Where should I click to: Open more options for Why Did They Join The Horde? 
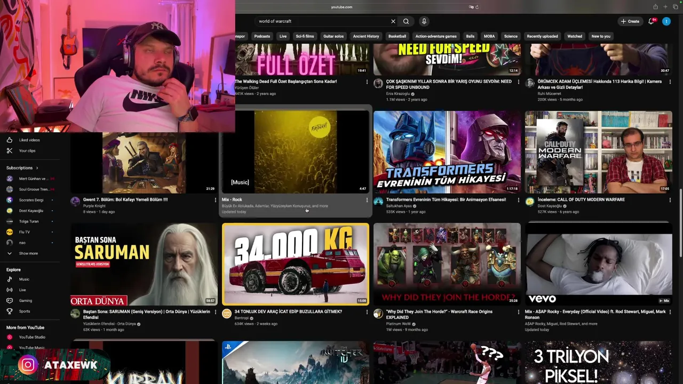pyautogui.click(x=518, y=312)
